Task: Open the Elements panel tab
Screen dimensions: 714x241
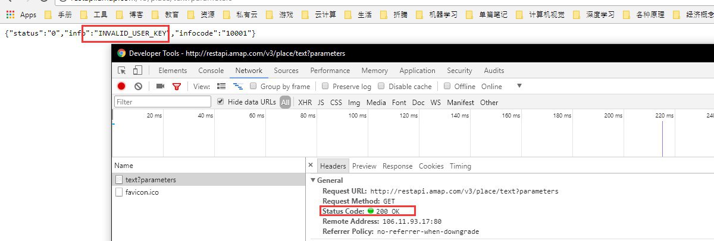Action: point(173,71)
